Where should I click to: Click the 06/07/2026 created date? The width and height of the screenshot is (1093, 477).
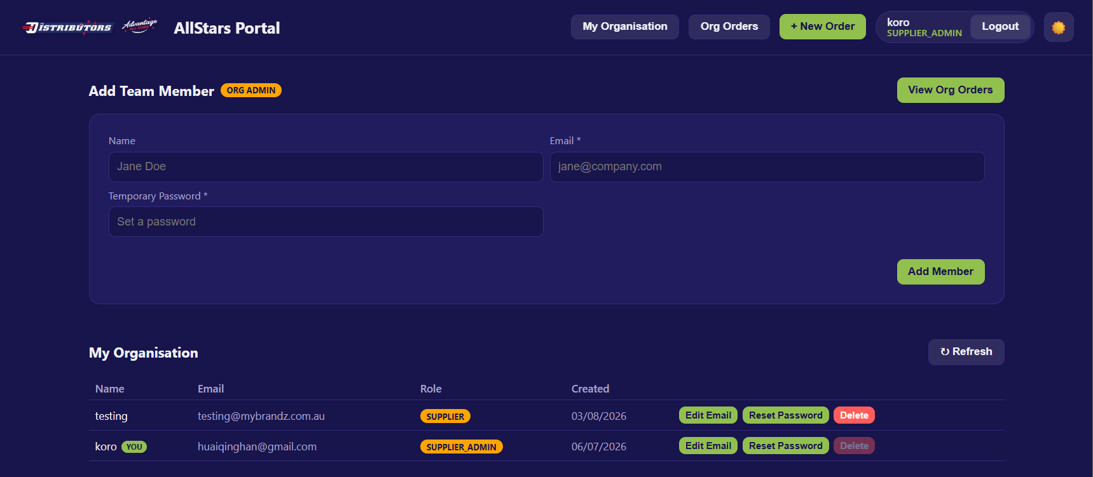(599, 447)
